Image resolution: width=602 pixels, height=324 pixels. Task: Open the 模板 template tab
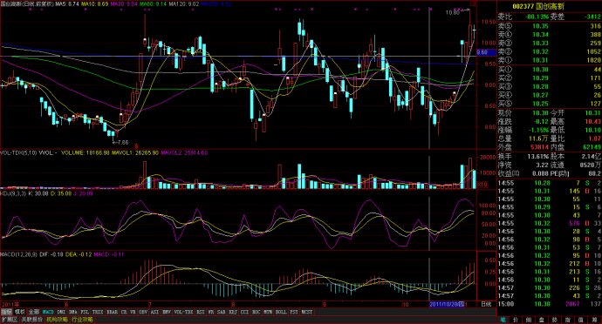click(x=20, y=312)
